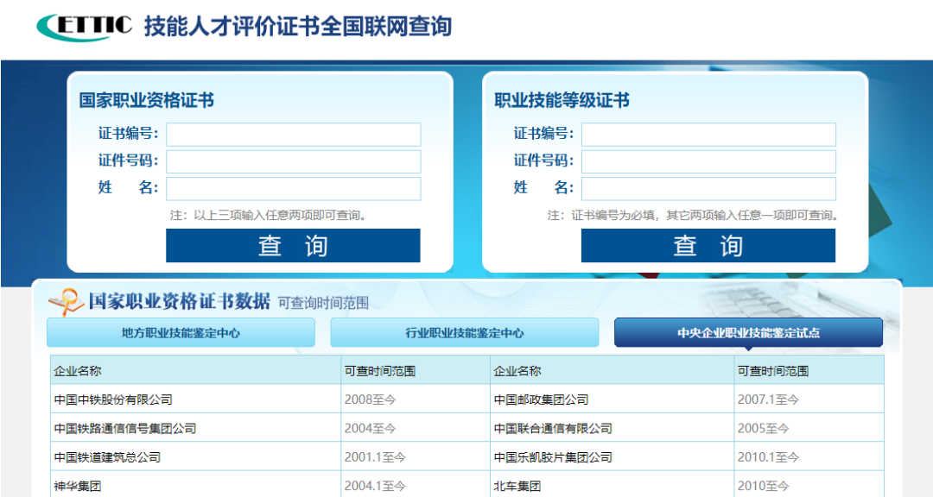
Task: Click the 中国铁道建筑总公司 row
Action: (196, 457)
